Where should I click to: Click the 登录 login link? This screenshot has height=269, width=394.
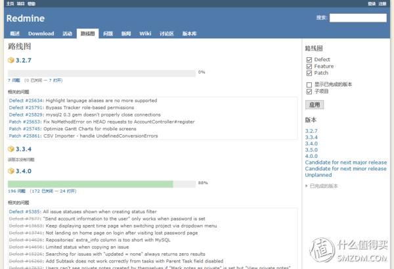coord(372,3)
